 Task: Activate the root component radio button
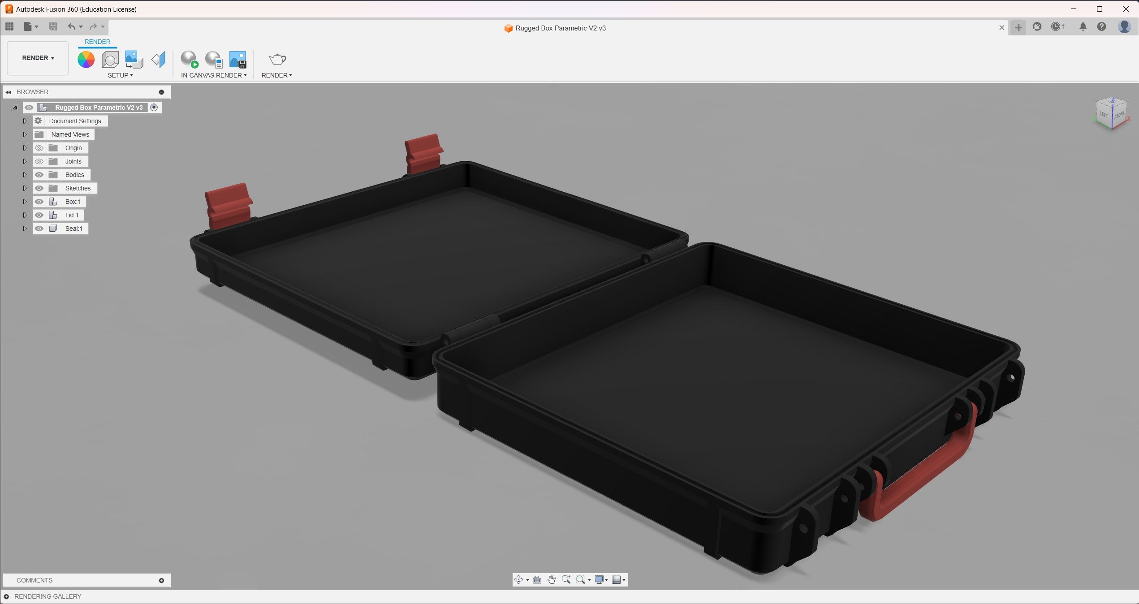tap(154, 108)
